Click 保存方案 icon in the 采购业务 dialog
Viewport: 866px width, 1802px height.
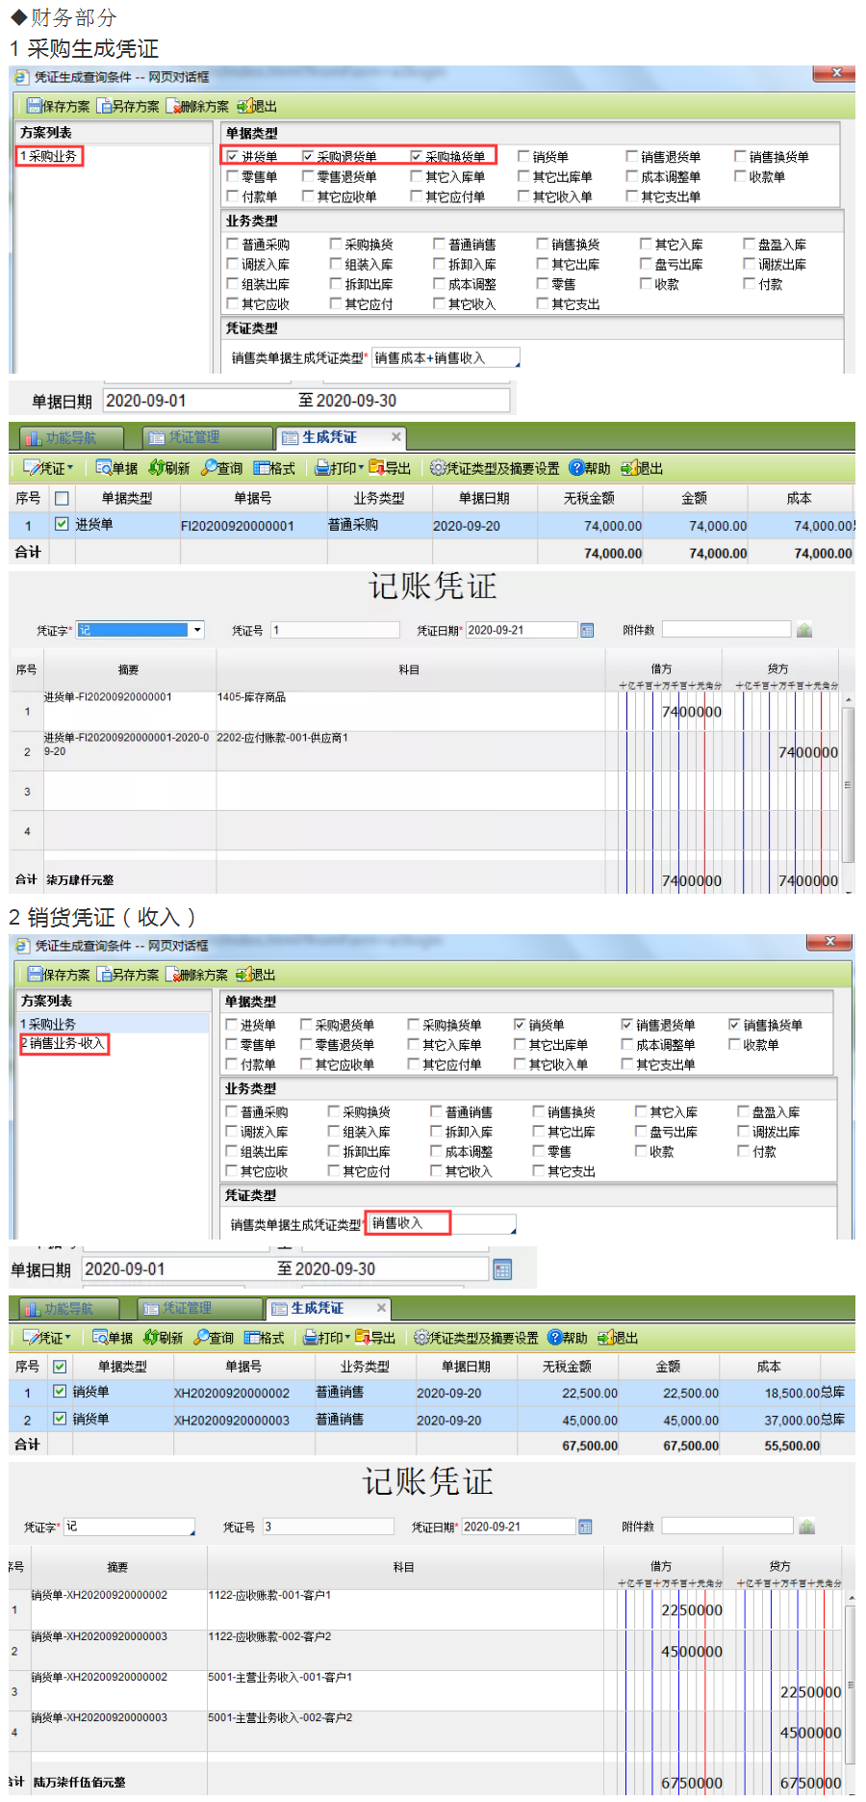pyautogui.click(x=35, y=107)
